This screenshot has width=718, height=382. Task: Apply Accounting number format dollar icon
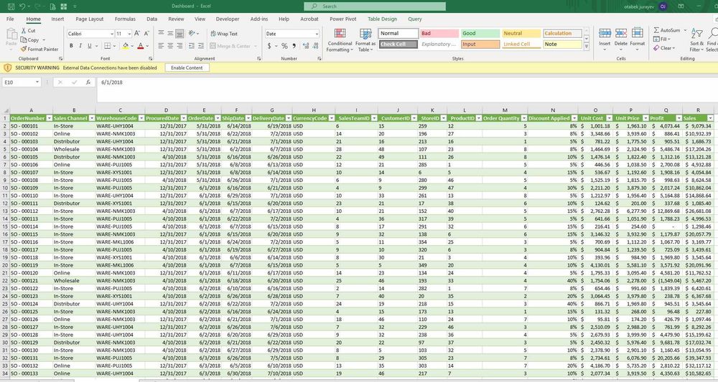pos(269,46)
